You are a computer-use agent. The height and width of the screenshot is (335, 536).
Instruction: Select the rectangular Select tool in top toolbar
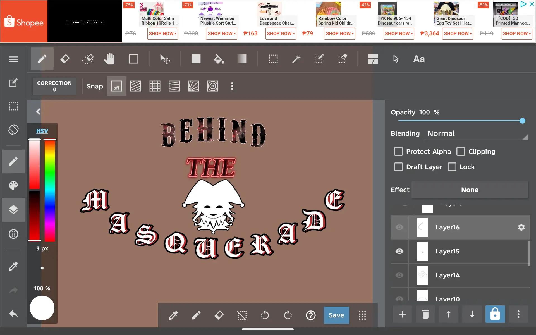tap(273, 59)
